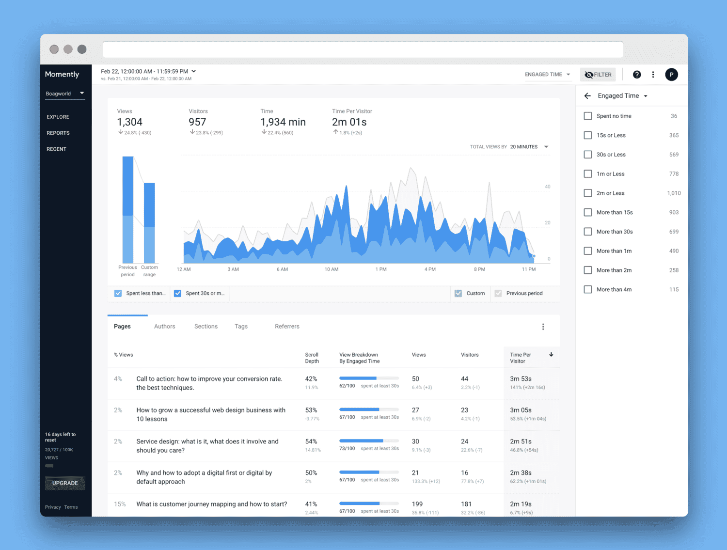Switch to the Authors tab
This screenshot has width=727, height=550.
[164, 326]
